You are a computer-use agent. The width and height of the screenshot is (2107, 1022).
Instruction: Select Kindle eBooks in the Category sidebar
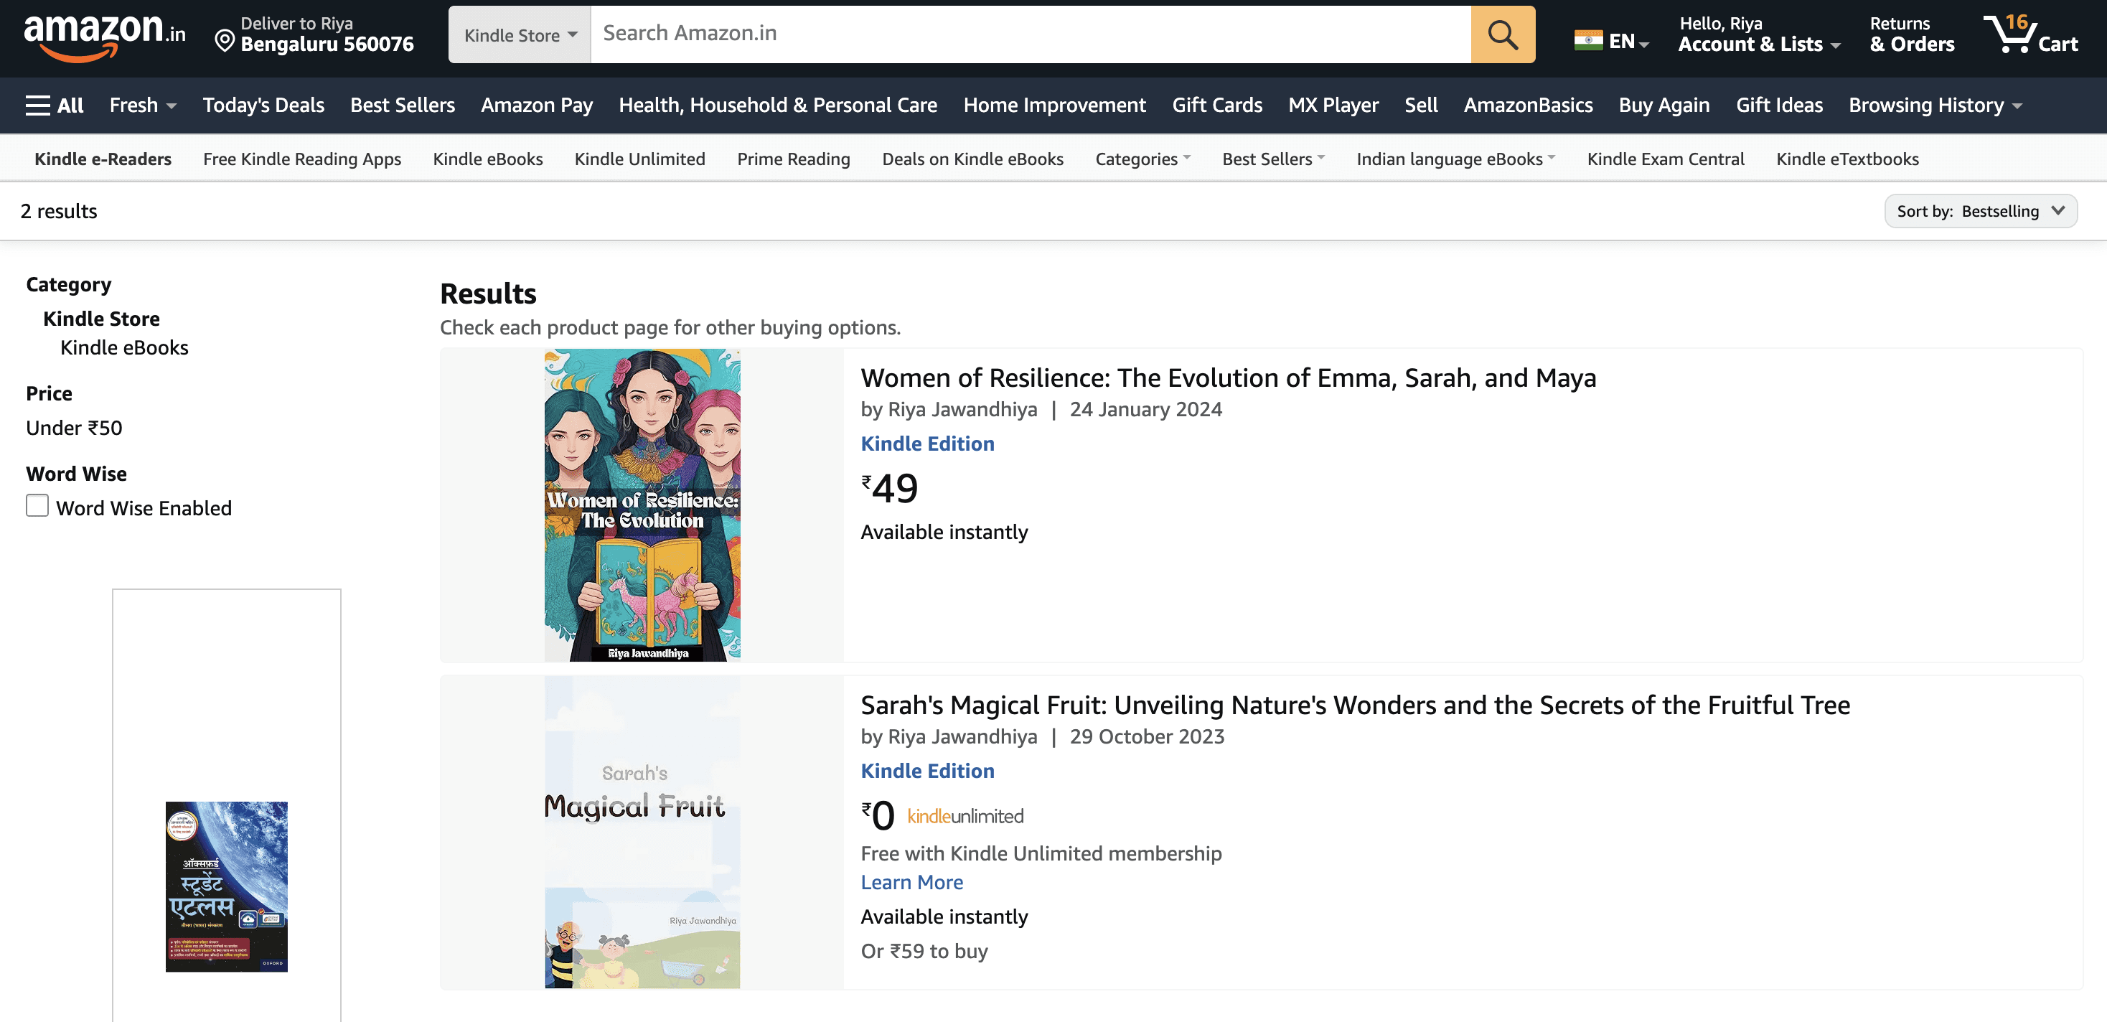pyautogui.click(x=124, y=347)
